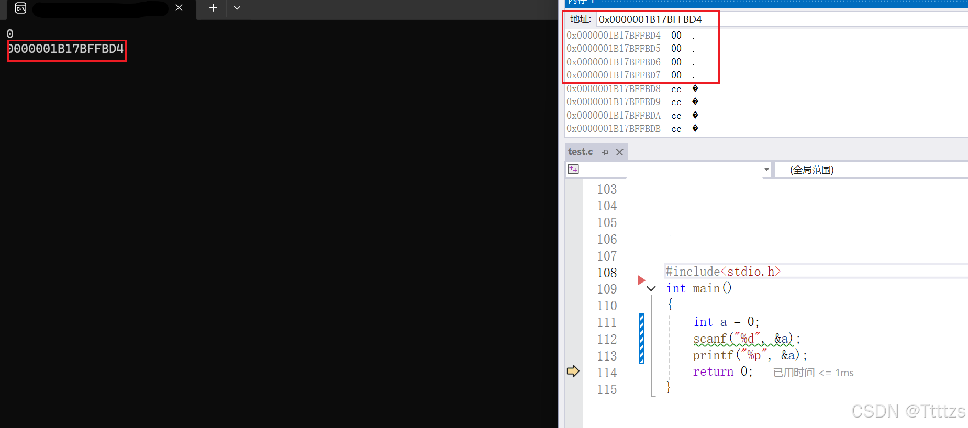Click memory row 0x0000001B17BFFBD5
This screenshot has width=968, height=428.
[631, 49]
